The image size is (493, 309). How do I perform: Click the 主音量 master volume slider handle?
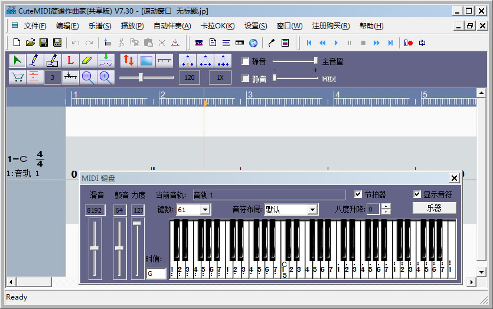[x=316, y=61]
